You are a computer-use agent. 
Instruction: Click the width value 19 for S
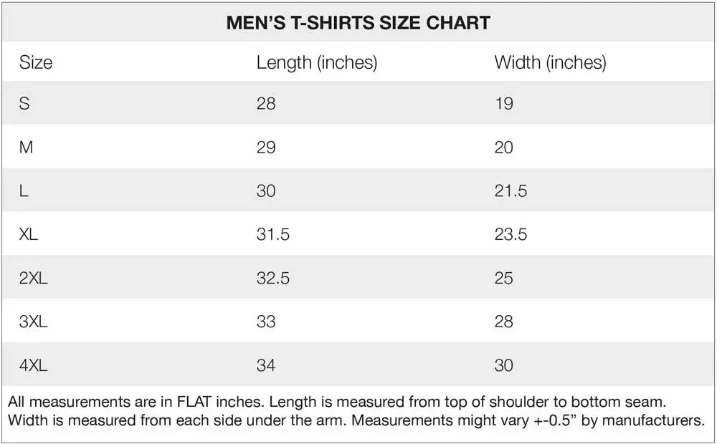(x=504, y=104)
